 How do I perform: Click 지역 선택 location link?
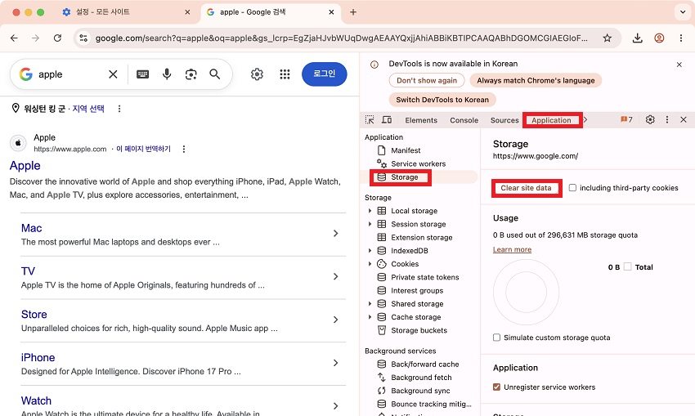[x=88, y=109]
